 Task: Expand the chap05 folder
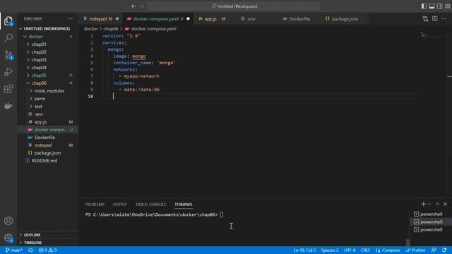[x=47, y=75]
